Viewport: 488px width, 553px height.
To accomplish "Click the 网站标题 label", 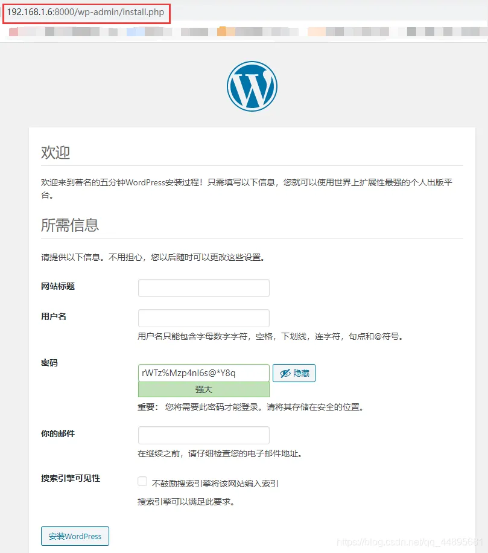I will pyautogui.click(x=58, y=286).
